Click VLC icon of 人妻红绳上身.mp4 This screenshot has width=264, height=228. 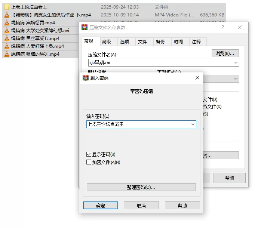point(7,46)
